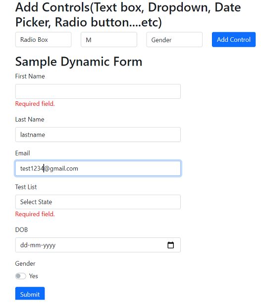Viewport: 261px width, 305px height.
Task: Click the Email label text
Action: 22,153
